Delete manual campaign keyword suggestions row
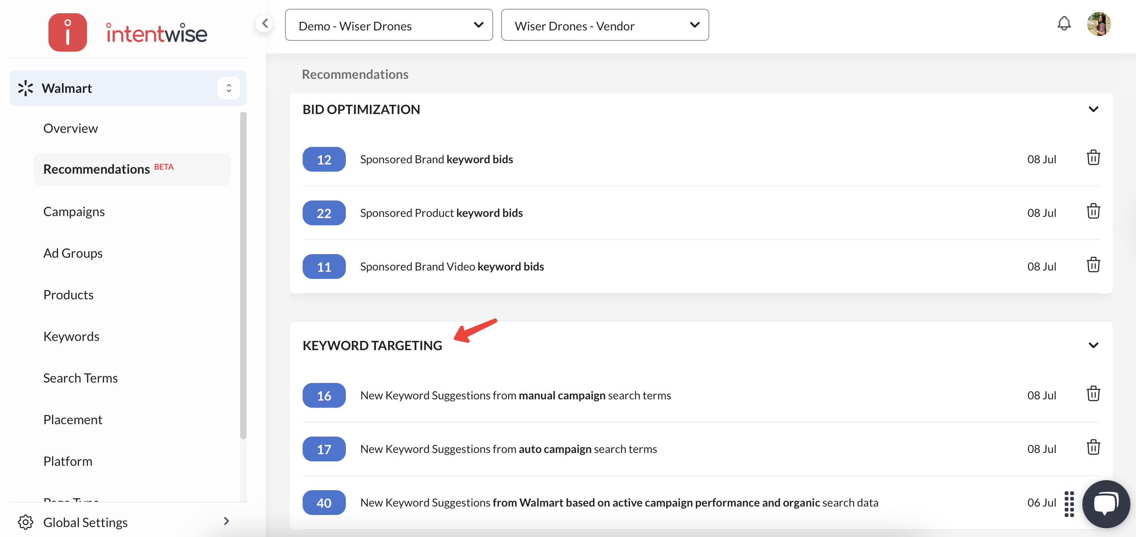The image size is (1136, 537). pos(1093,394)
